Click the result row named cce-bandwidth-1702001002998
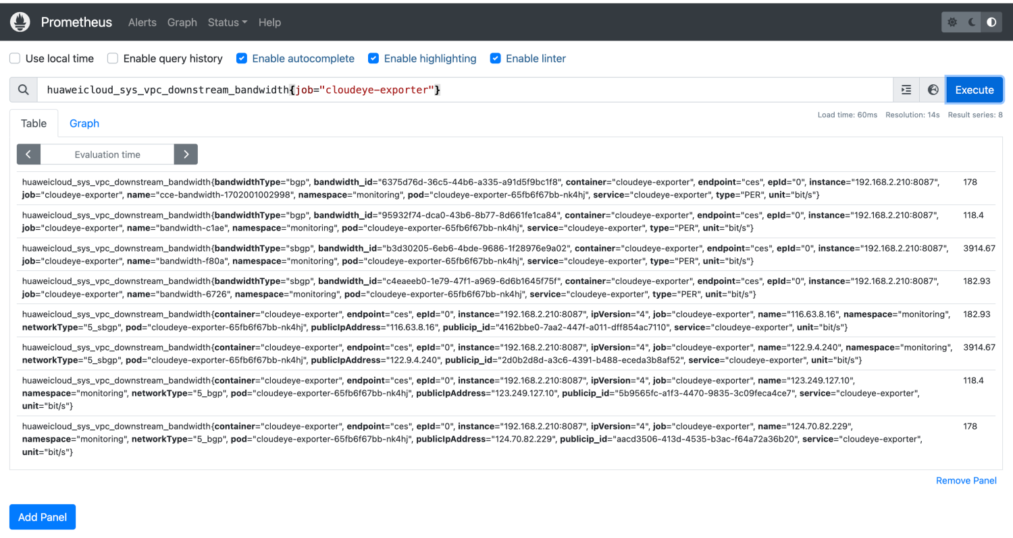 point(506,188)
